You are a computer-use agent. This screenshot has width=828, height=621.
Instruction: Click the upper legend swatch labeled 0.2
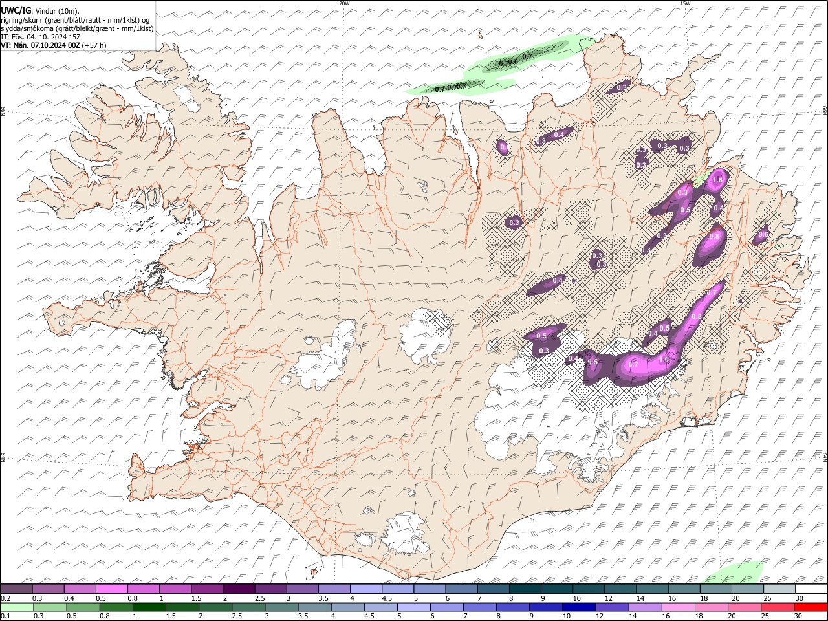click(x=16, y=589)
